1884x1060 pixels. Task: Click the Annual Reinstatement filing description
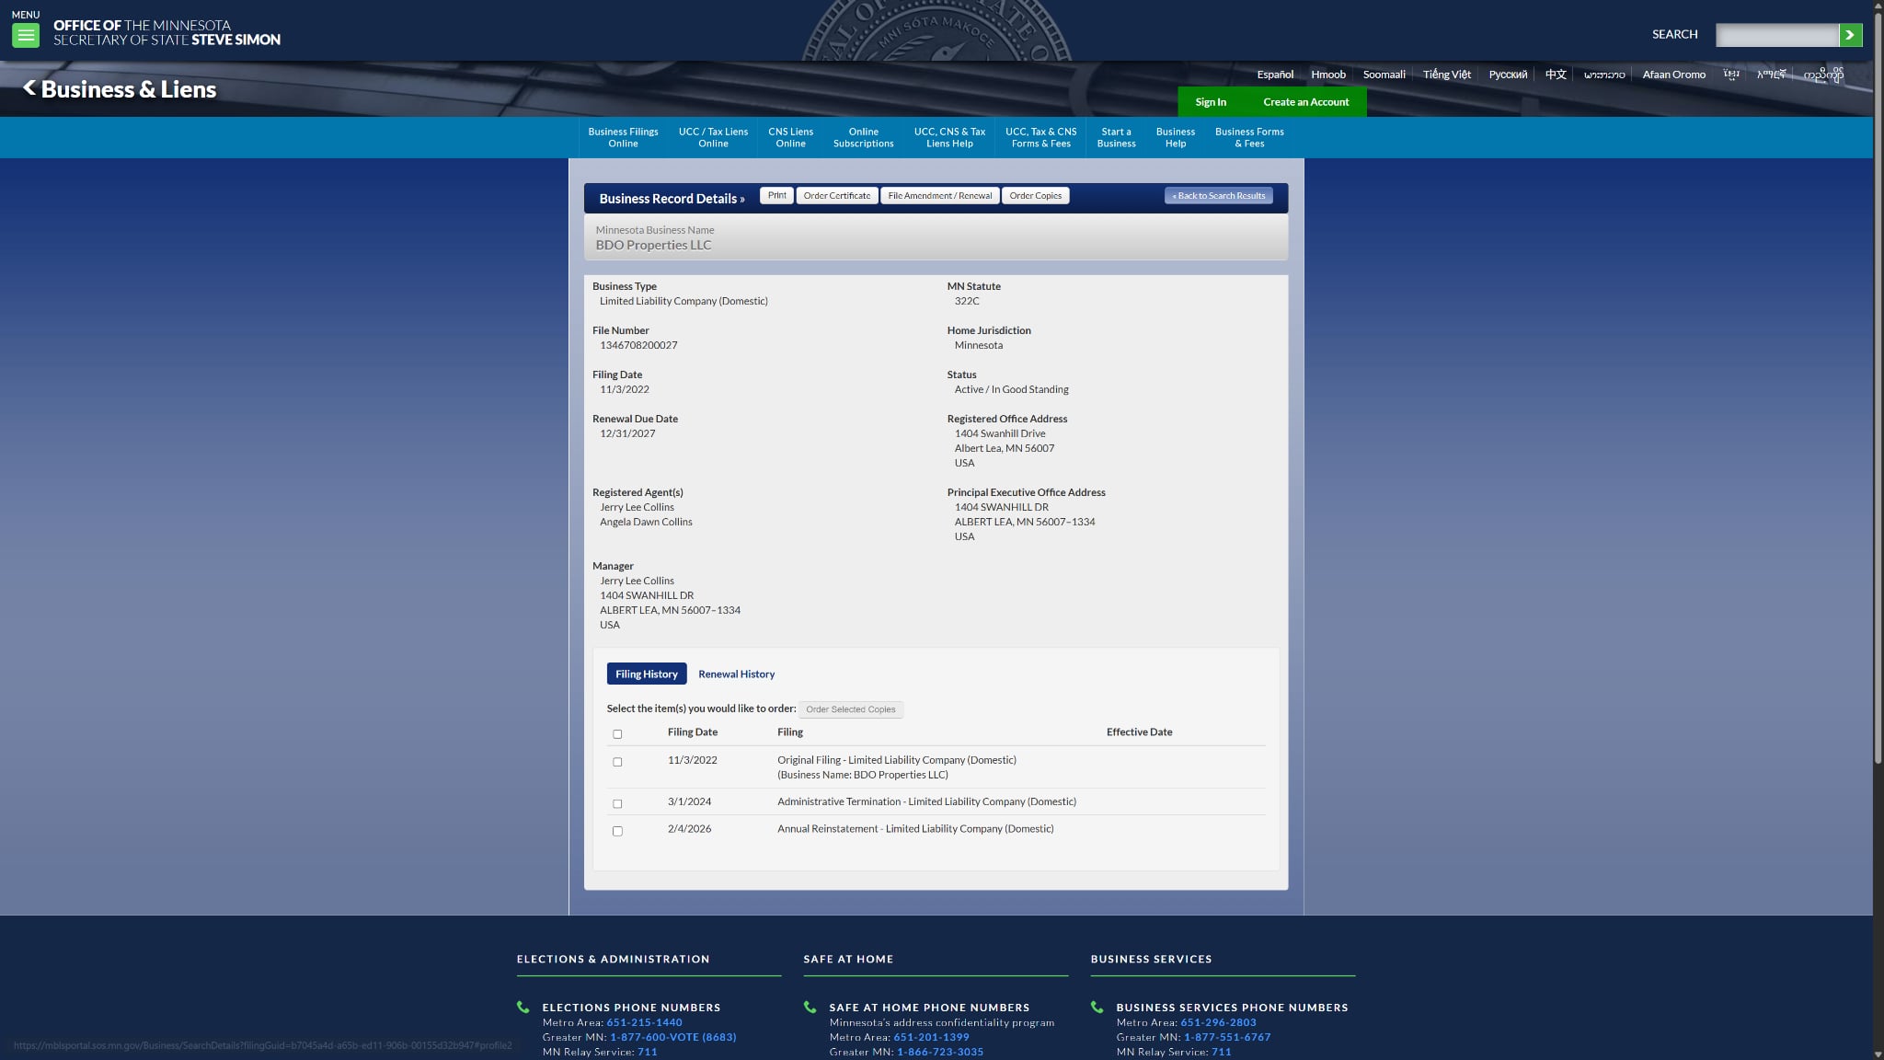pyautogui.click(x=915, y=829)
